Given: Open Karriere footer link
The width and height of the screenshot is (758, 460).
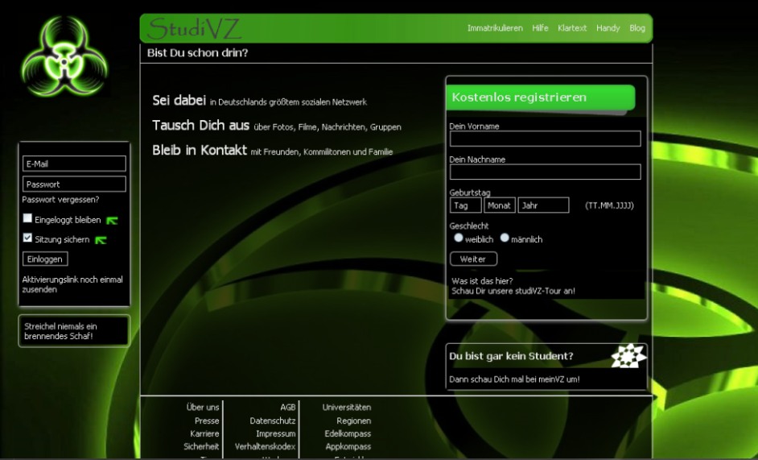Looking at the screenshot, I should 204,434.
